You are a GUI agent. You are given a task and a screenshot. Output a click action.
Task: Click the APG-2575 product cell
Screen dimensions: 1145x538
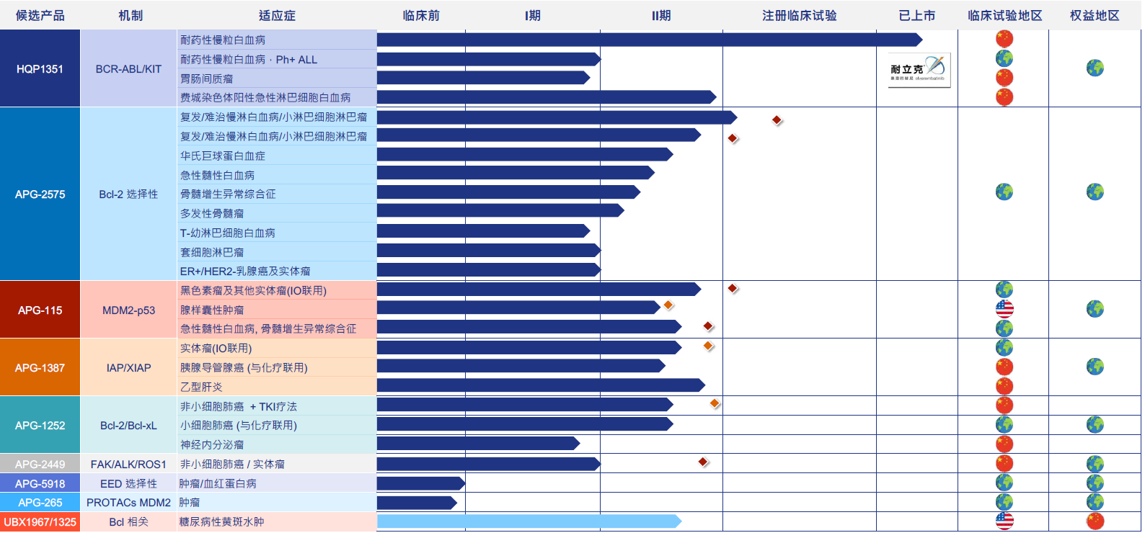[x=40, y=194]
